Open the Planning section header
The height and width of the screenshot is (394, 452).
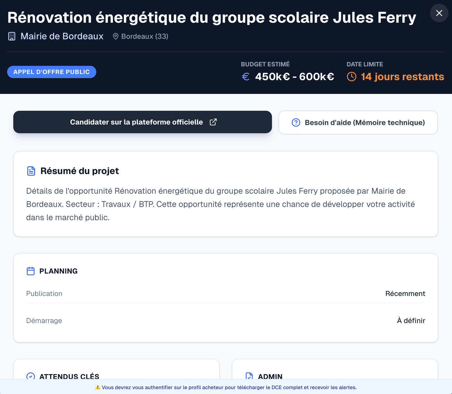pyautogui.click(x=58, y=271)
